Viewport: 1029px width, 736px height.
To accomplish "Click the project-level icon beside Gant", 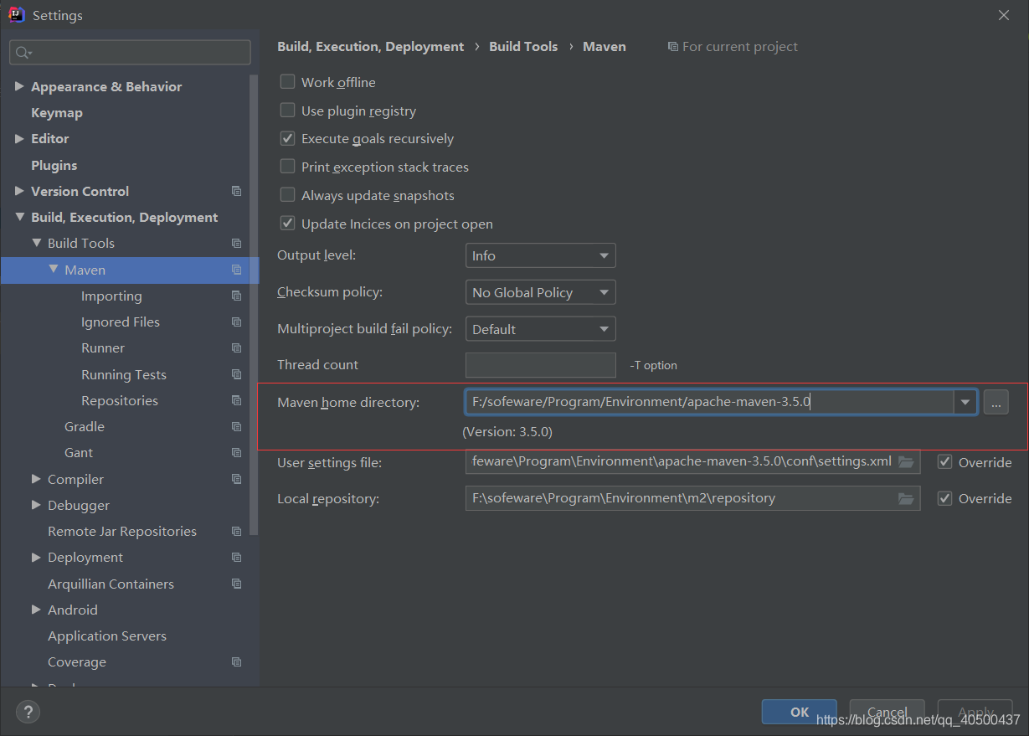I will [236, 452].
